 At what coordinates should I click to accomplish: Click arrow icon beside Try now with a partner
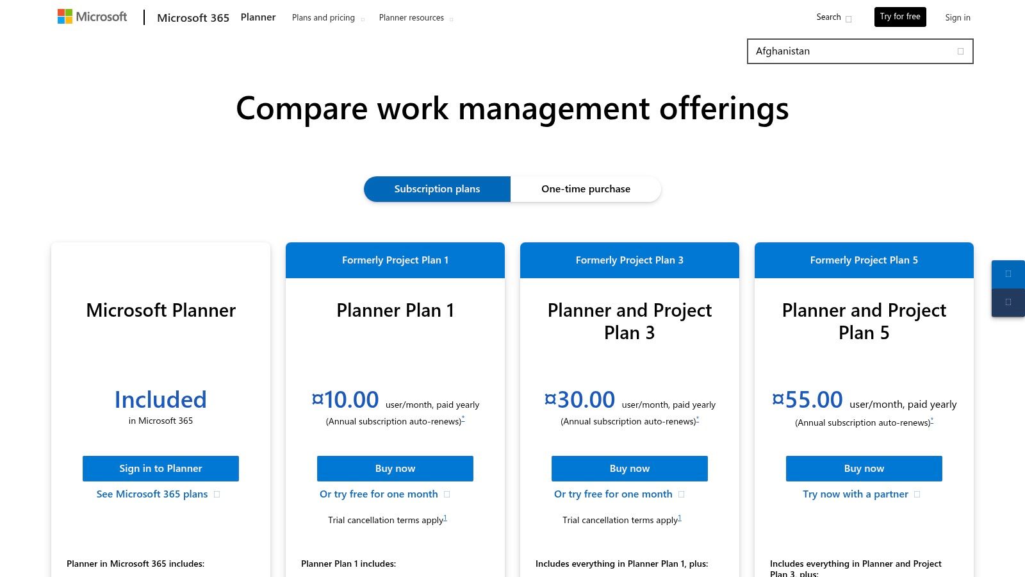point(917,494)
